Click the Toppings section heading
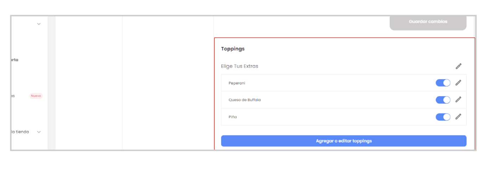 (x=233, y=49)
